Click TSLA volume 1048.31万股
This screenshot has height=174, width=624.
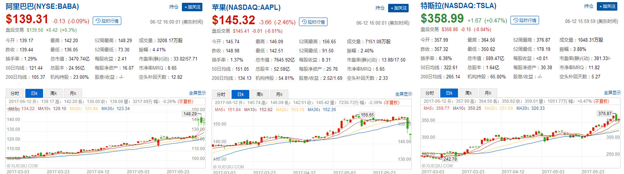(591, 40)
